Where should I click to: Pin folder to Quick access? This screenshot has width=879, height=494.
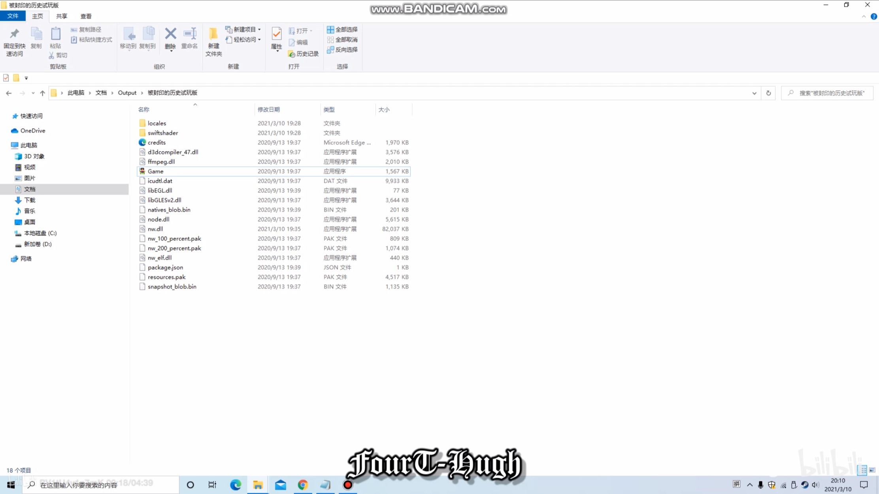pyautogui.click(x=14, y=42)
